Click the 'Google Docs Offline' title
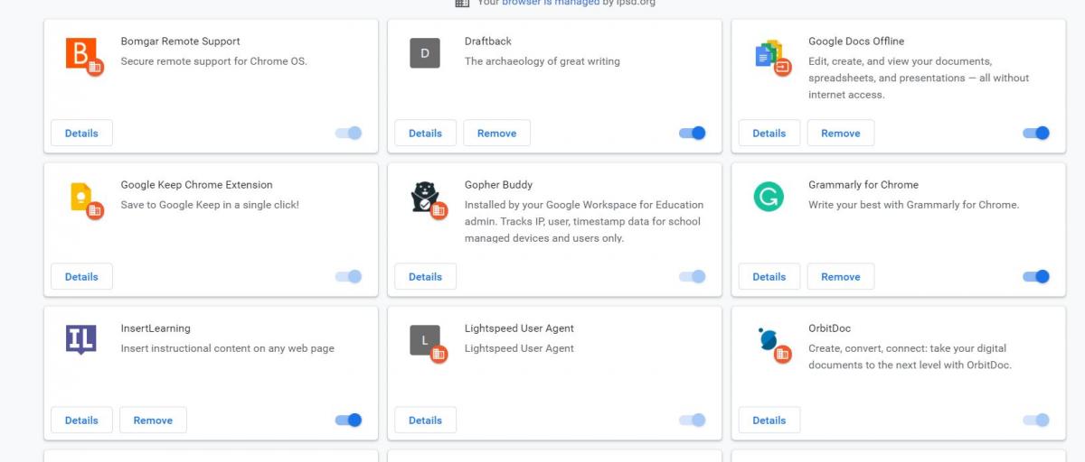The height and width of the screenshot is (462, 1085). coord(856,41)
